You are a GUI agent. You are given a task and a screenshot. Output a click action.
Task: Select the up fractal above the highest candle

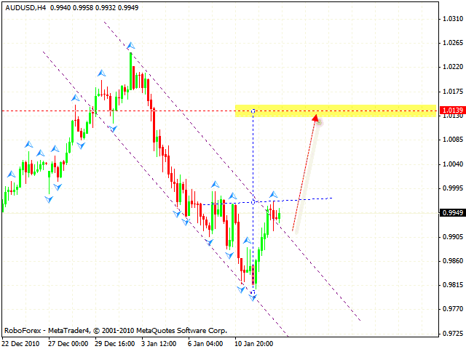131,46
